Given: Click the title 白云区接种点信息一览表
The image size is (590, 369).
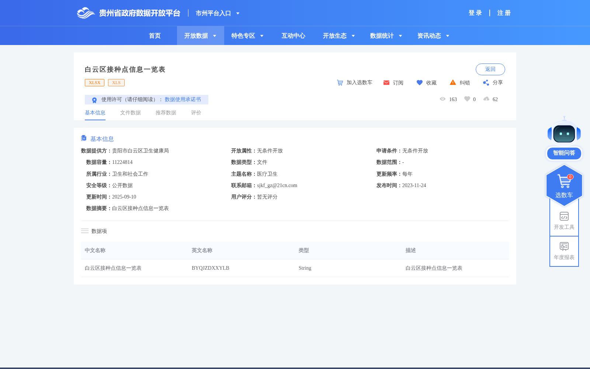Looking at the screenshot, I should [125, 69].
